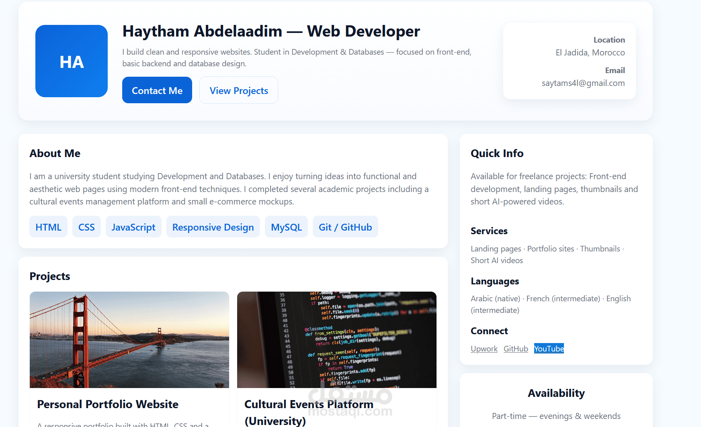Click the Quick Info panel heading
Viewport: 701px width, 427px height.
click(497, 153)
